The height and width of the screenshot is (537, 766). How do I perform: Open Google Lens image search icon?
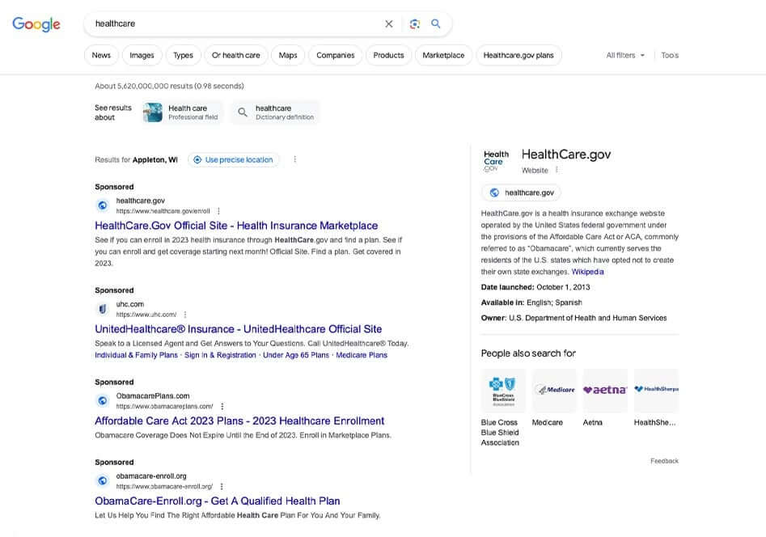pyautogui.click(x=414, y=24)
